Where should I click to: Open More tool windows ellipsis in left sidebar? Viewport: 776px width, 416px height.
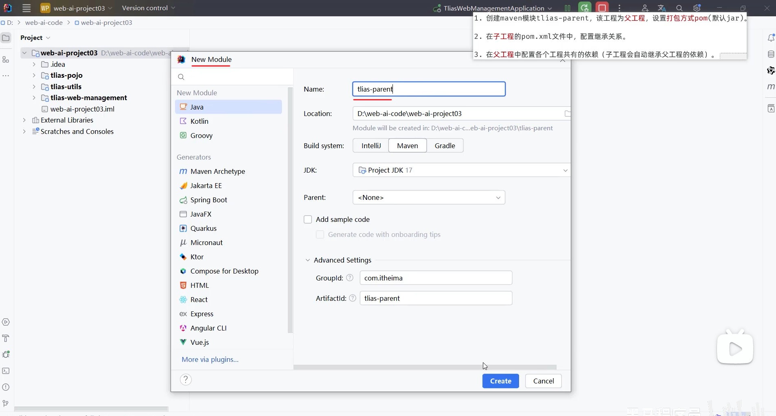(6, 76)
